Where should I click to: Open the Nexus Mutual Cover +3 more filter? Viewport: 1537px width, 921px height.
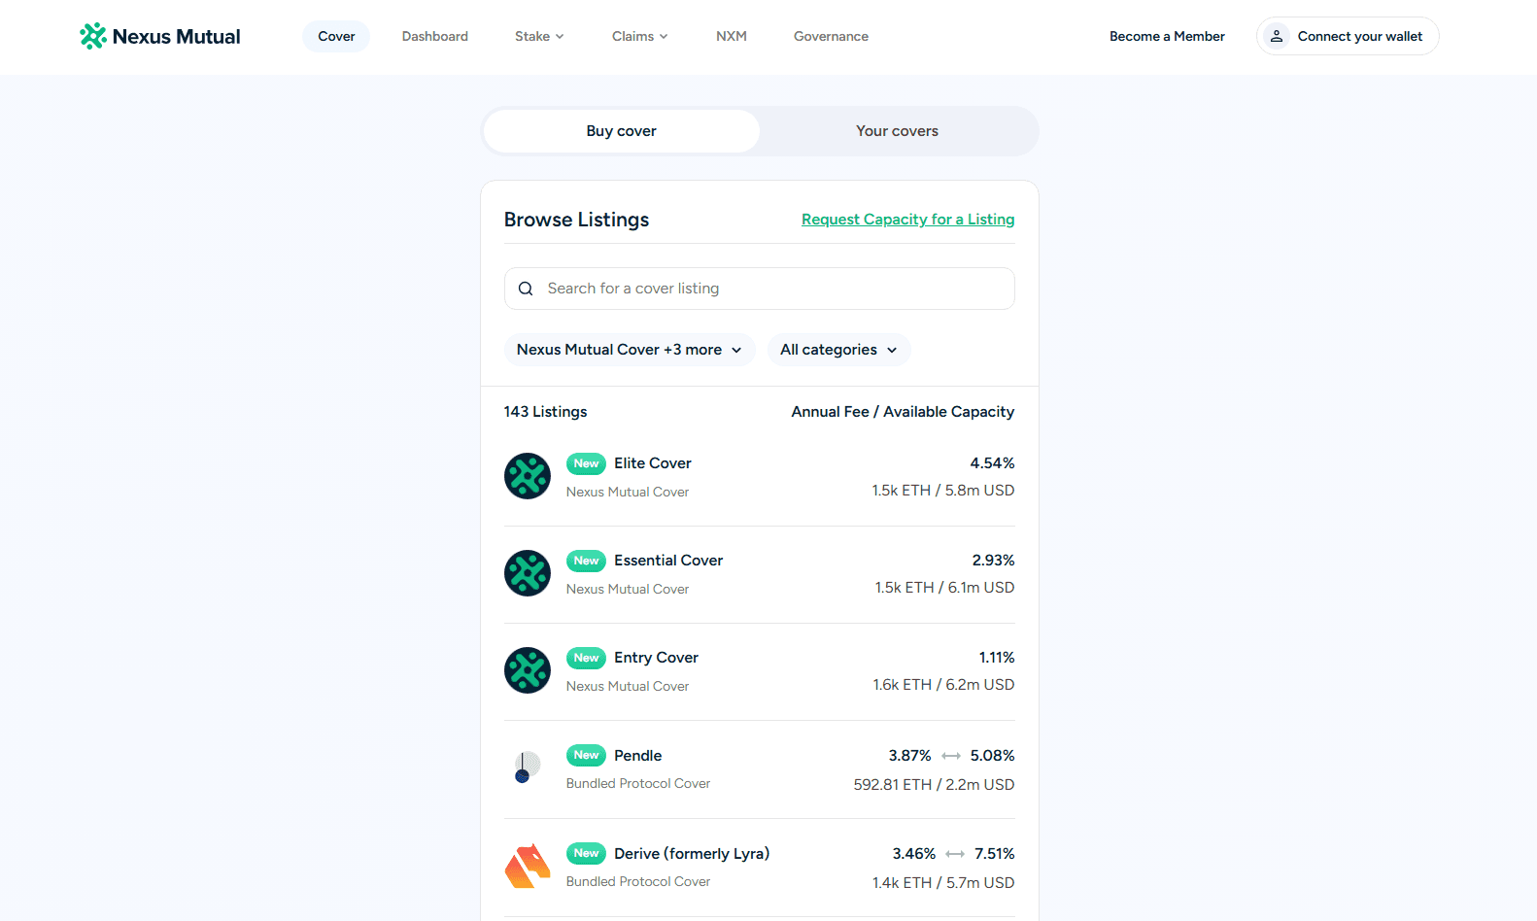(x=630, y=350)
